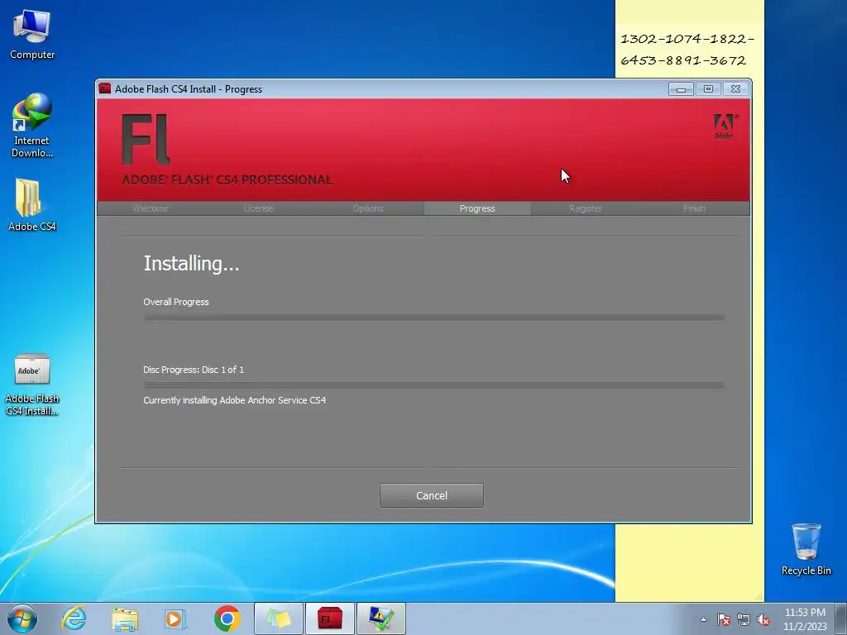Image resolution: width=847 pixels, height=635 pixels.
Task: Select the Recycle Bin icon
Action: (x=806, y=549)
